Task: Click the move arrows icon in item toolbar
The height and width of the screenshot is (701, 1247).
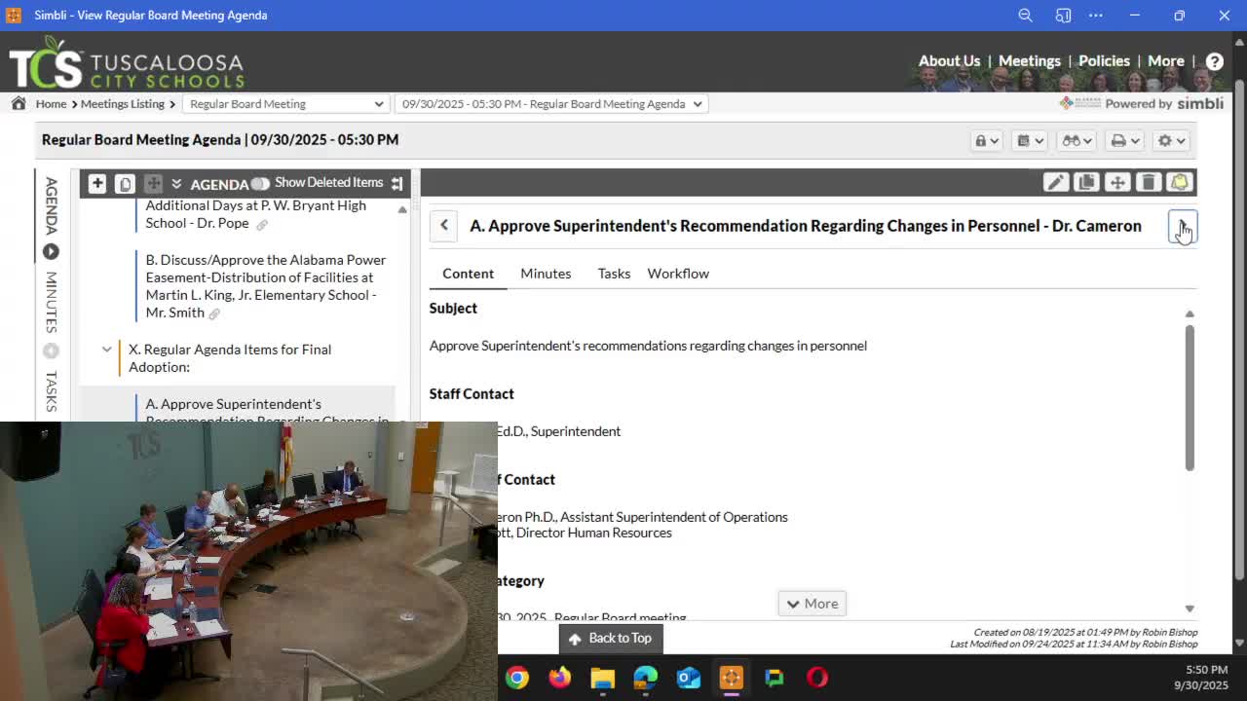Action: 1117,182
